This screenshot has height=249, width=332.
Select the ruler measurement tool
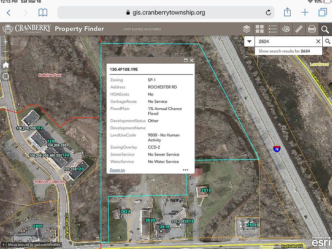299,29
